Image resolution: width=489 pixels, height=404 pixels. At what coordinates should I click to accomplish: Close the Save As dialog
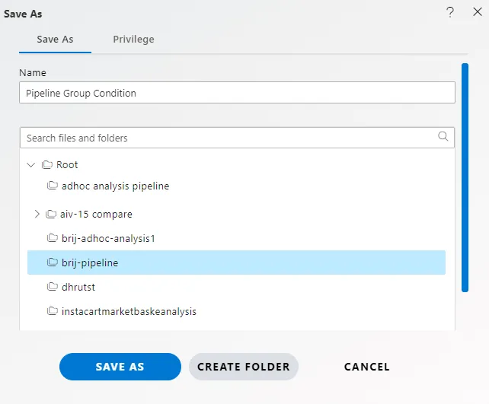click(x=478, y=12)
